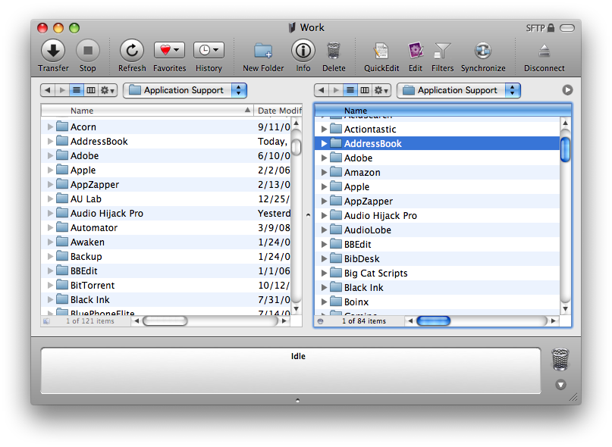Screen dimensions: 612x447
Task: Select the Boinx folder
Action: tap(437, 302)
